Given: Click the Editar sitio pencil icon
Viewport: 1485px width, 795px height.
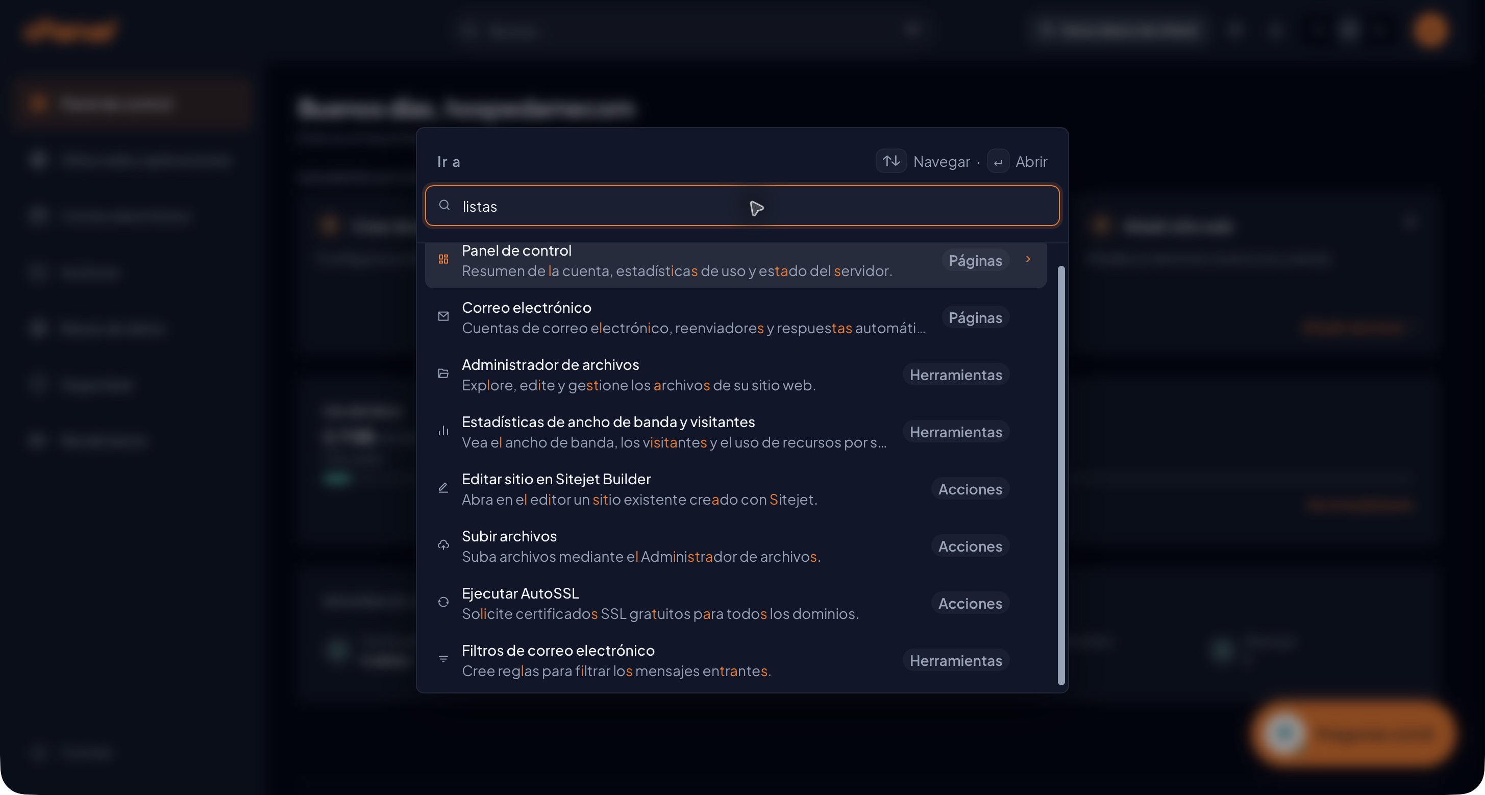Looking at the screenshot, I should click(x=443, y=488).
